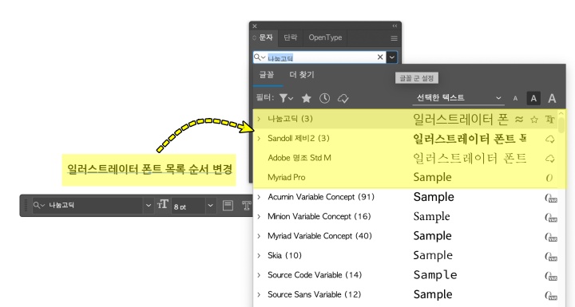
Task: Open the 8 pt font size dropdown
Action: 210,205
